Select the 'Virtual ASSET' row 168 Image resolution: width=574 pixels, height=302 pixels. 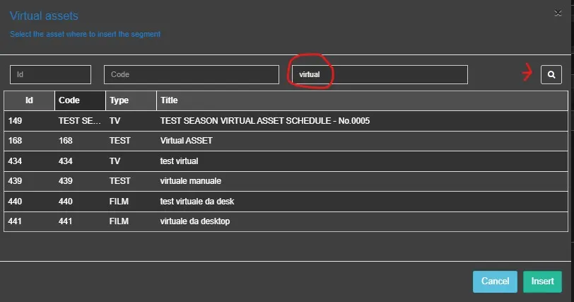(187, 141)
